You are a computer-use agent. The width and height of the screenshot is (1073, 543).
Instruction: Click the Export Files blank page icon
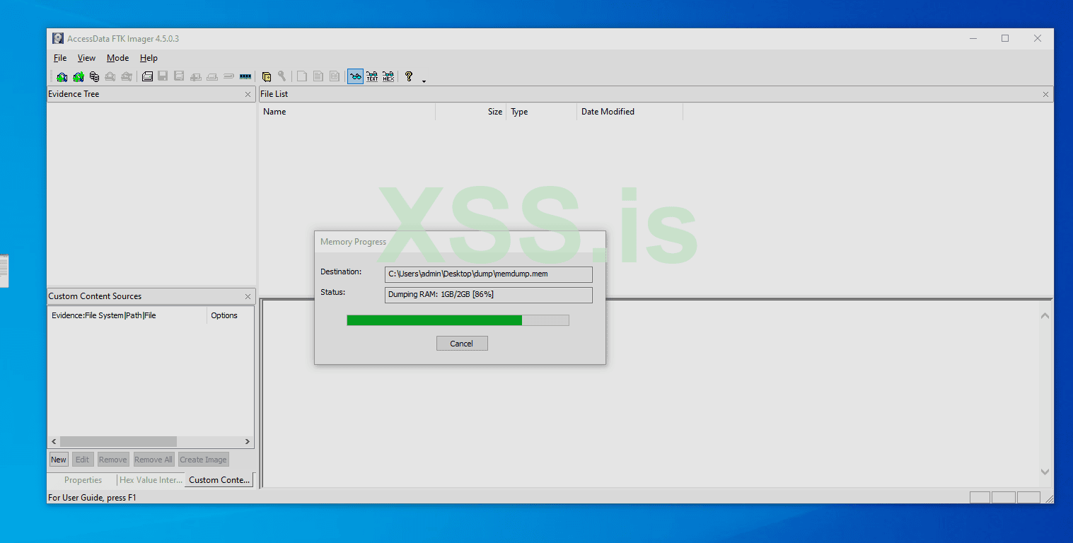[302, 76]
